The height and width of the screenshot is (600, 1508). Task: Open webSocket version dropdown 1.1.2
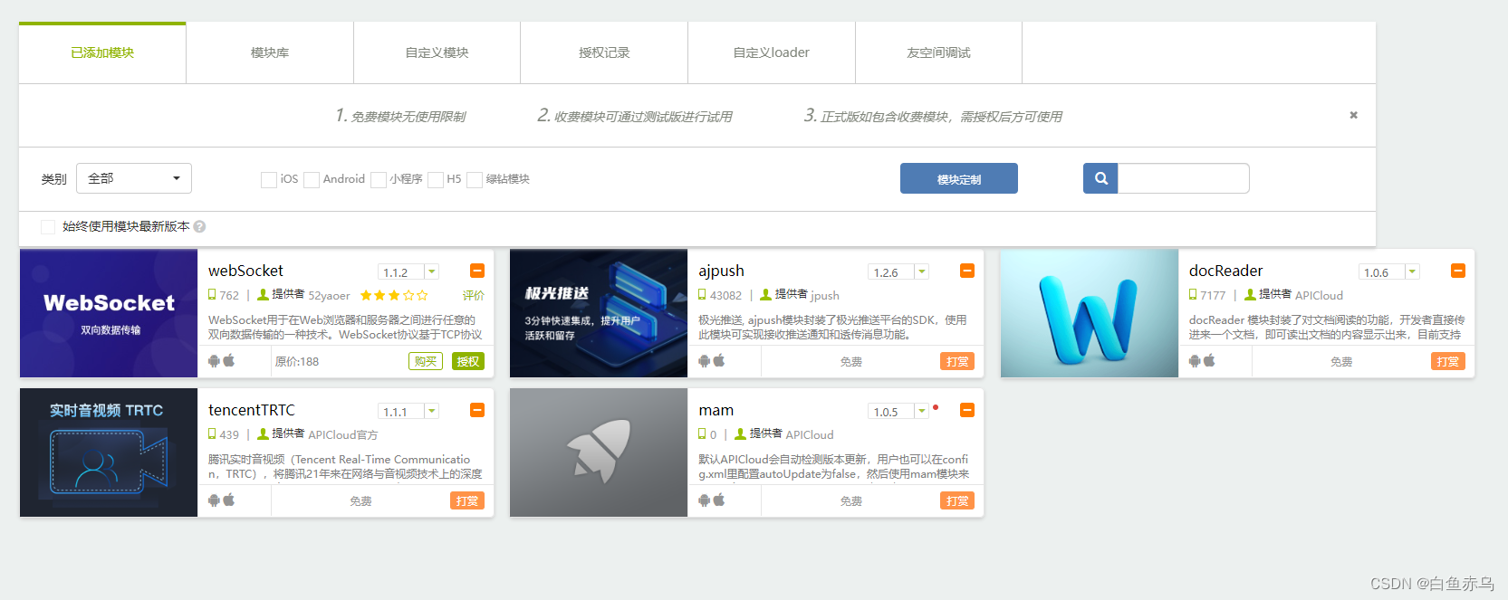[408, 271]
